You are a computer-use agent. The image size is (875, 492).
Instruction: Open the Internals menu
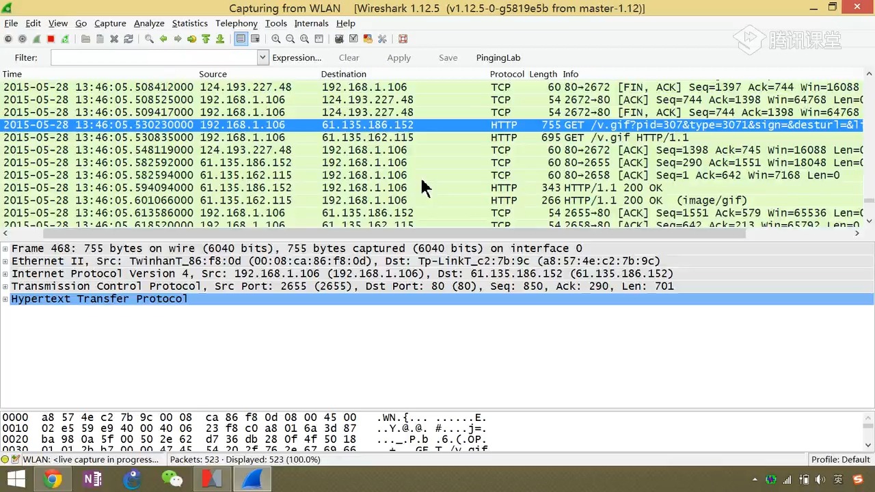(312, 23)
